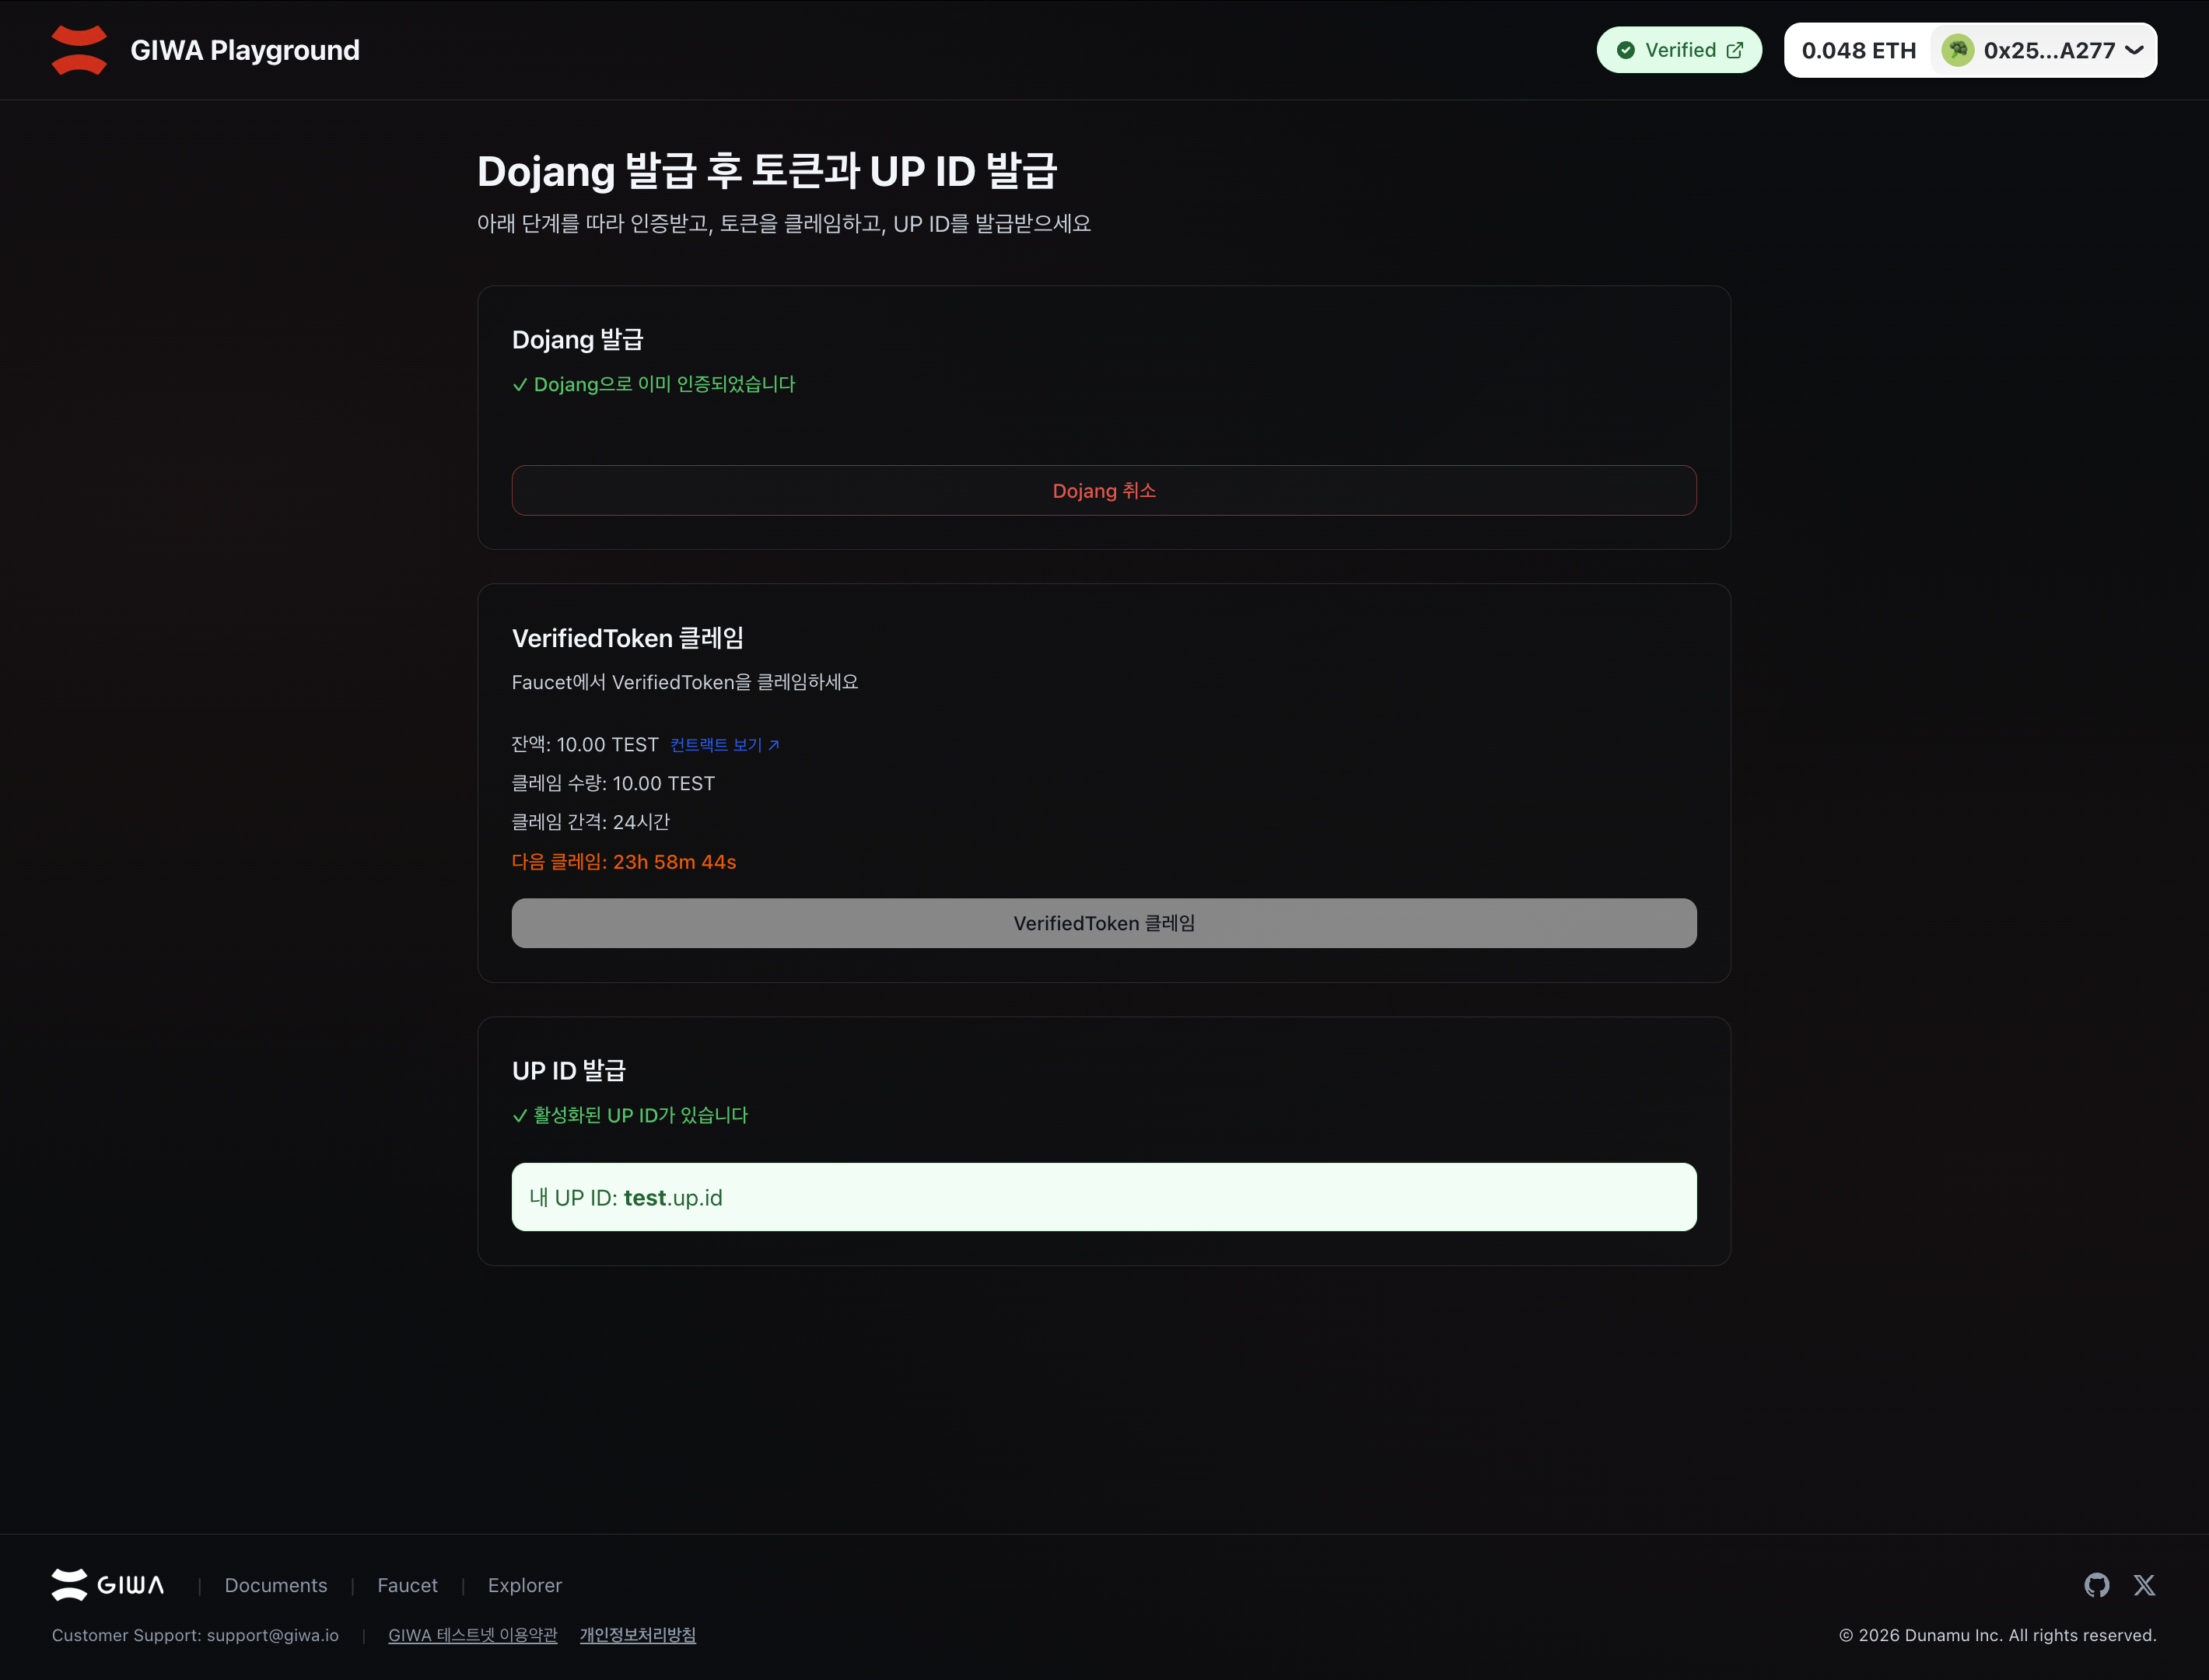Click the white GIWA footer logo
This screenshot has height=1680, width=2209.
[x=108, y=1585]
